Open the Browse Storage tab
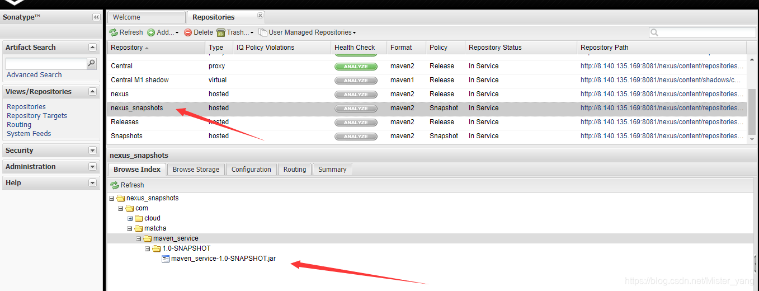The width and height of the screenshot is (759, 291). tap(196, 170)
